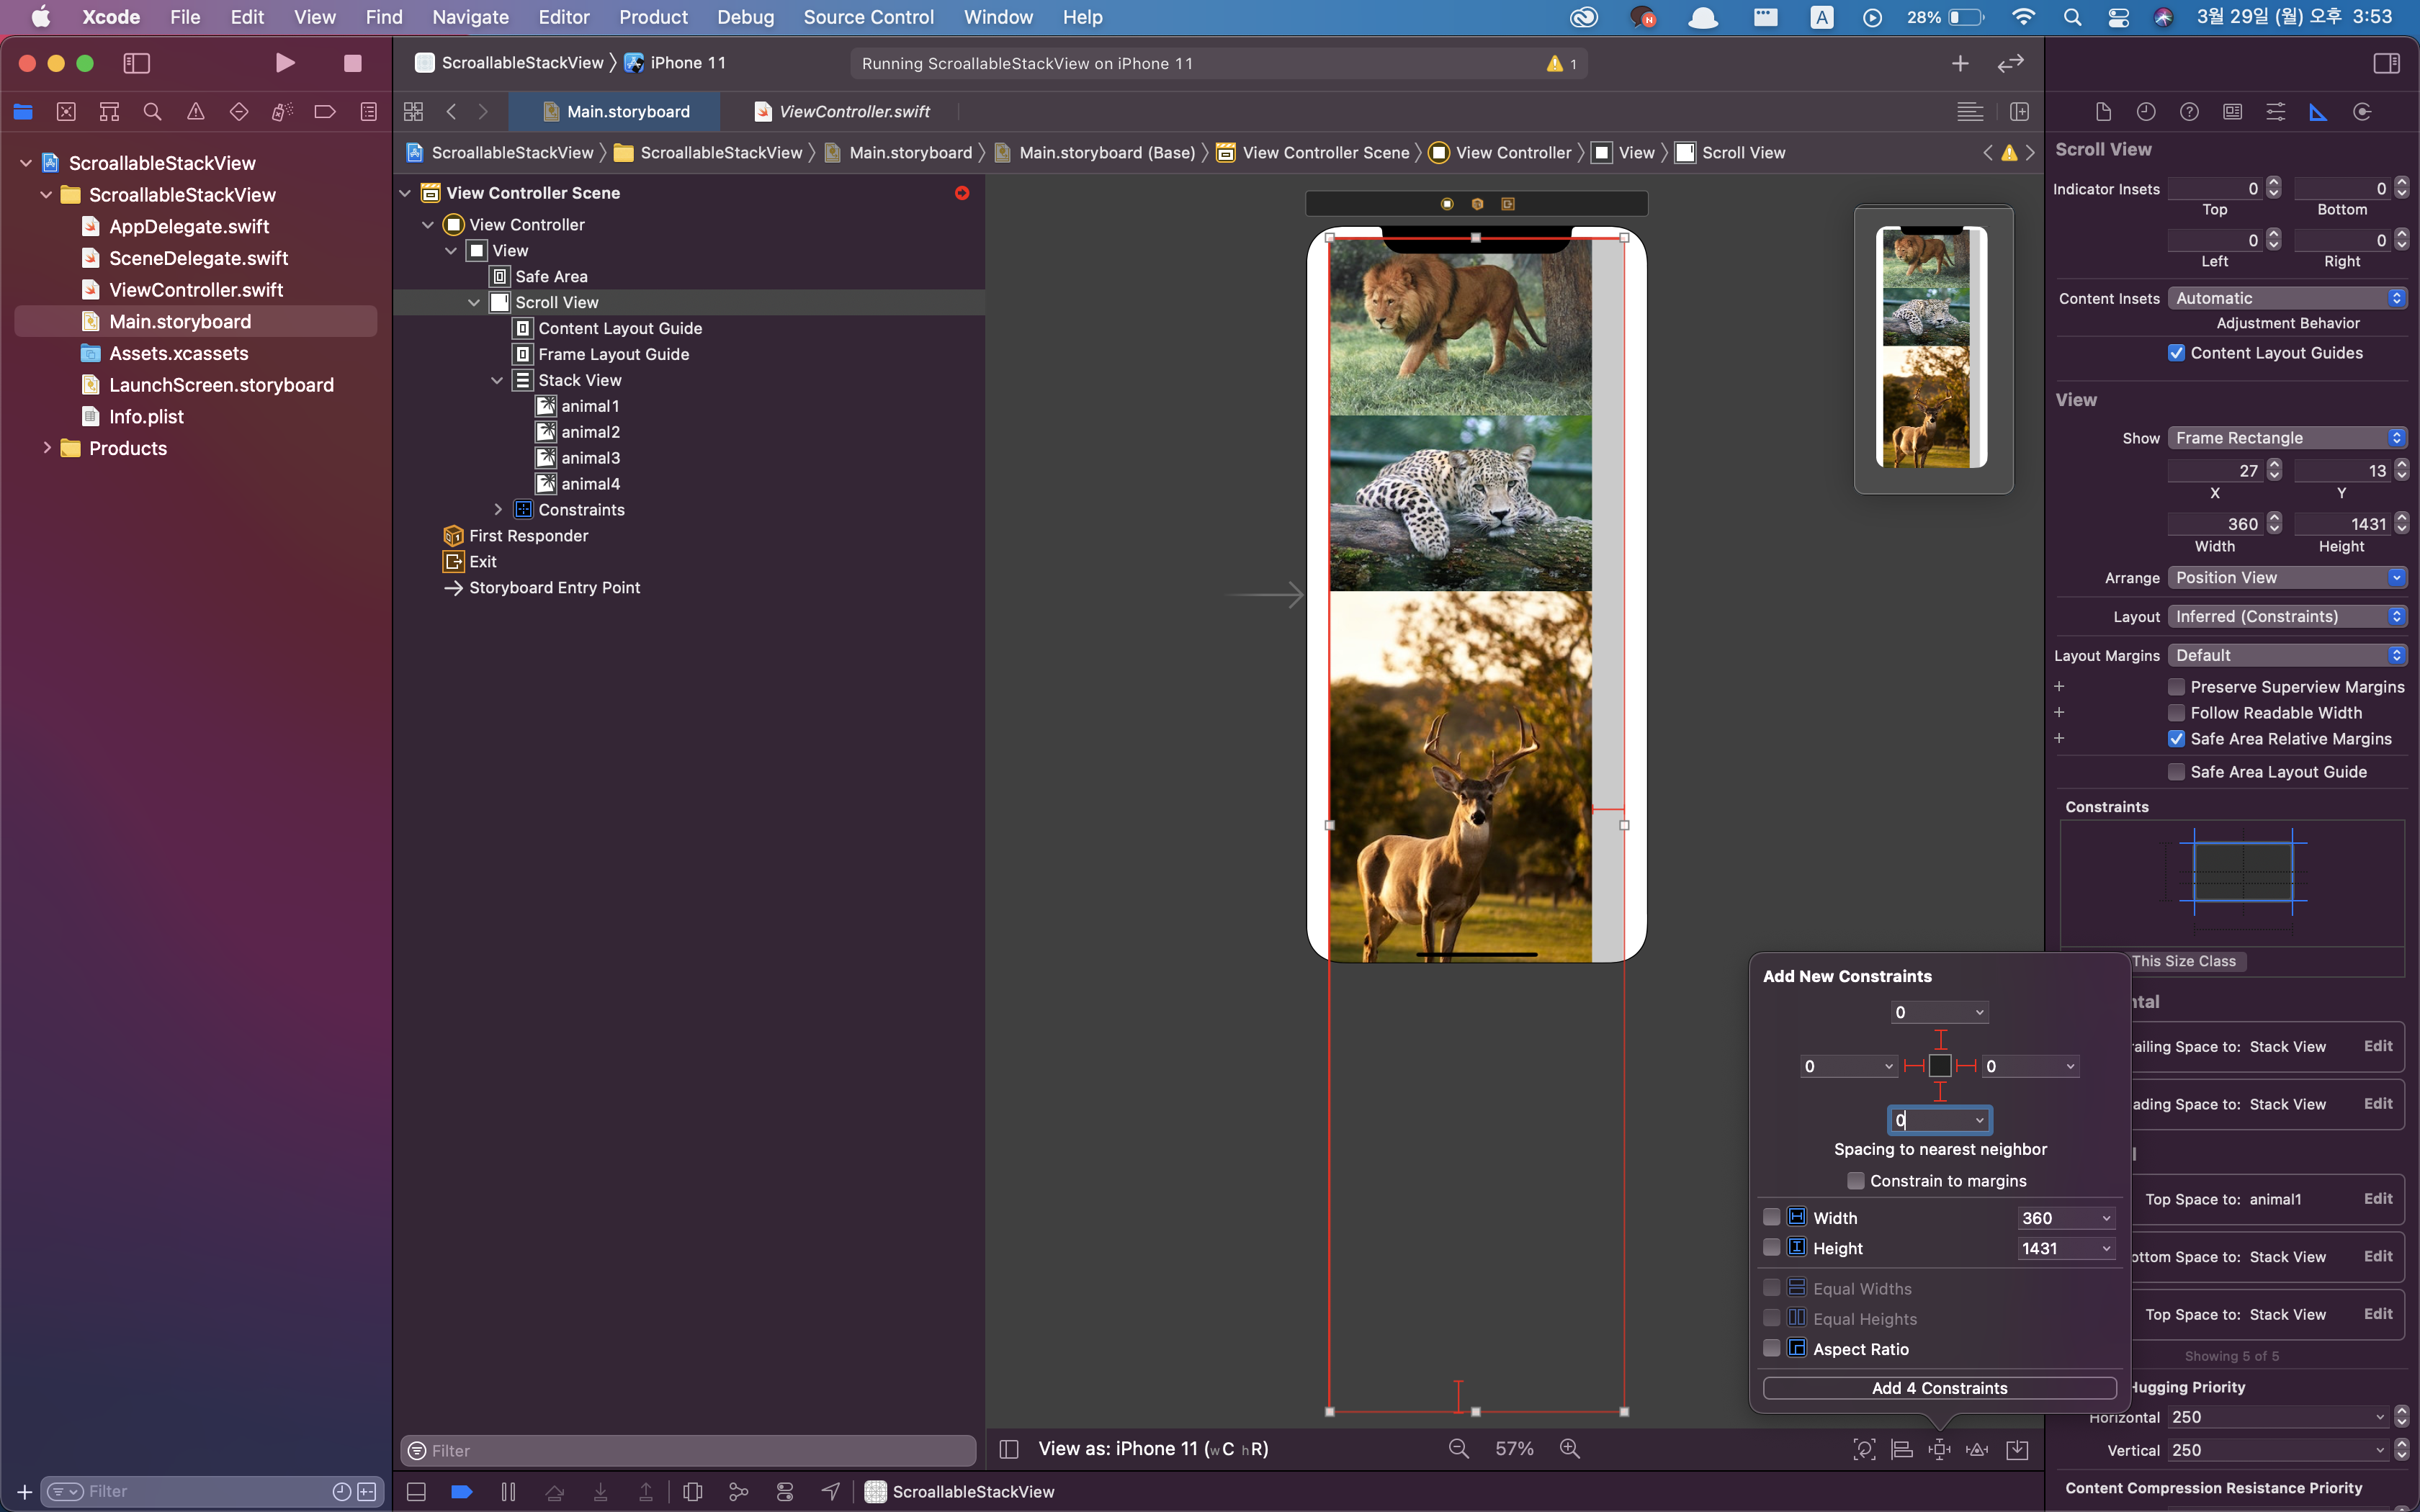Open the Size inspector ruler icon
Image resolution: width=2420 pixels, height=1512 pixels.
tap(2318, 112)
